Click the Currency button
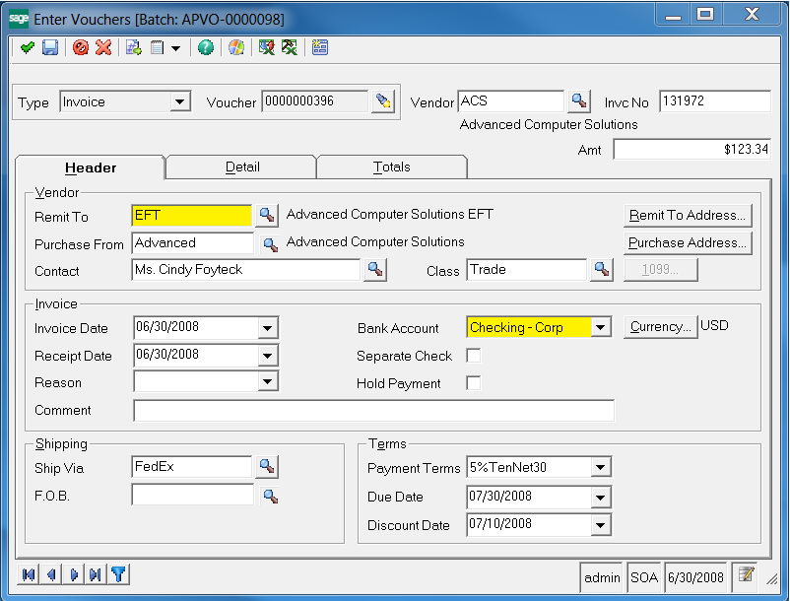This screenshot has height=601, width=790. tap(660, 327)
